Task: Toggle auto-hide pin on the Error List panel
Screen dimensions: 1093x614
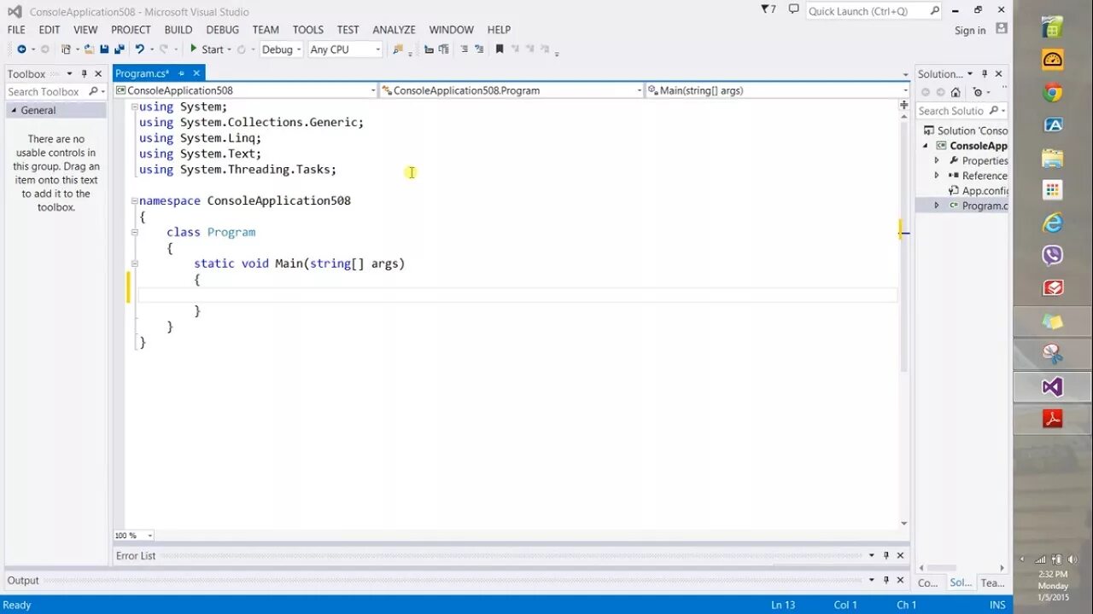Action: click(886, 555)
